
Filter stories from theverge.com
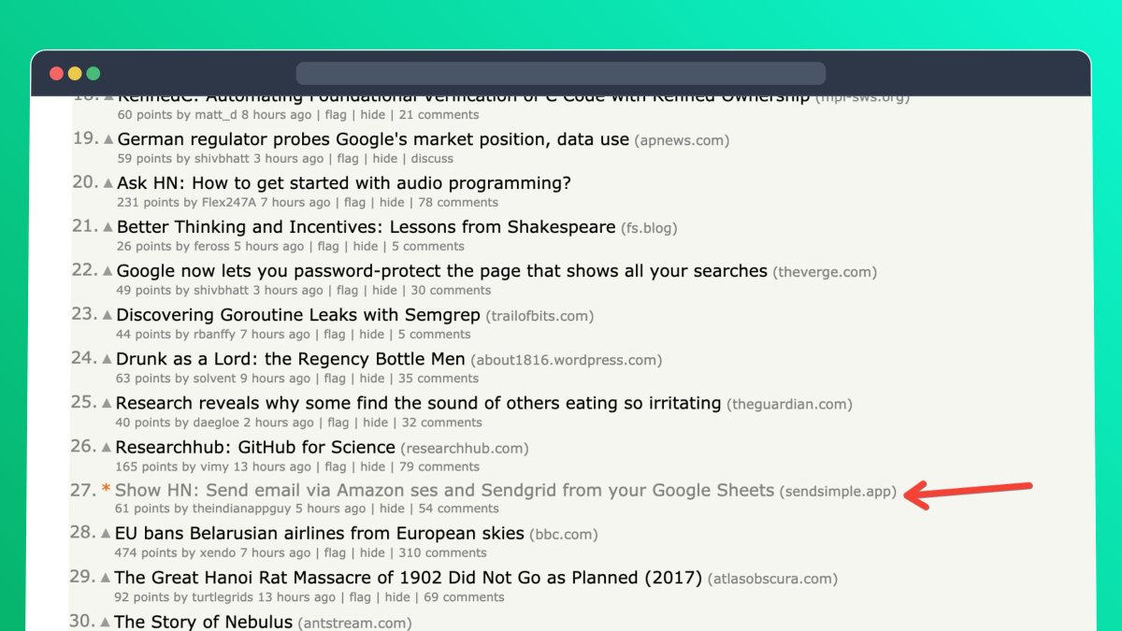[x=825, y=272]
